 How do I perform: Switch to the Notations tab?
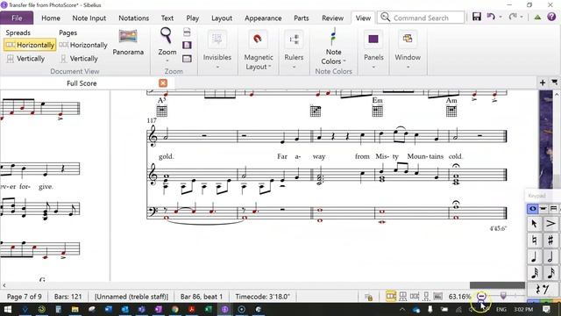pos(134,18)
